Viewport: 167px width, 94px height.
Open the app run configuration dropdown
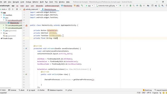[x=89, y=6]
